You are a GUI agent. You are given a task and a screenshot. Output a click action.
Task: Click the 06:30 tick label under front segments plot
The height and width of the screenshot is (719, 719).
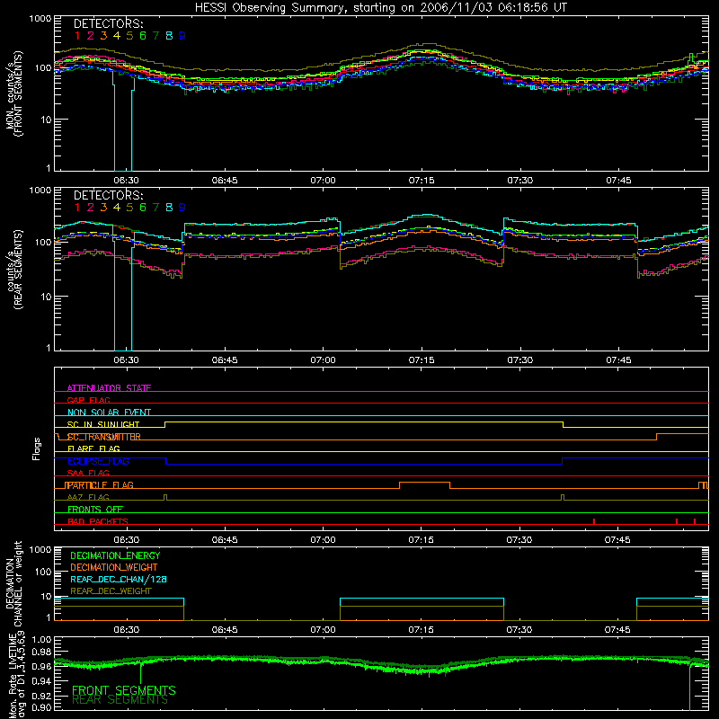click(126, 181)
